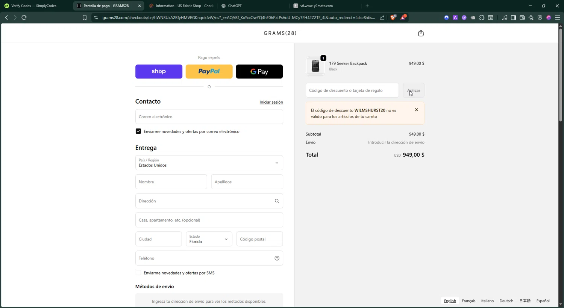Image resolution: width=564 pixels, height=308 pixels.
Task: Focus the Ciudad input field
Action: [159, 239]
